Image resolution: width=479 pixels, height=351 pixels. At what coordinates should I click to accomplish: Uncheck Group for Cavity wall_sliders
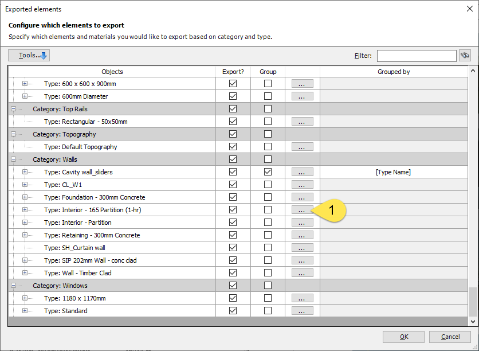[x=268, y=172]
